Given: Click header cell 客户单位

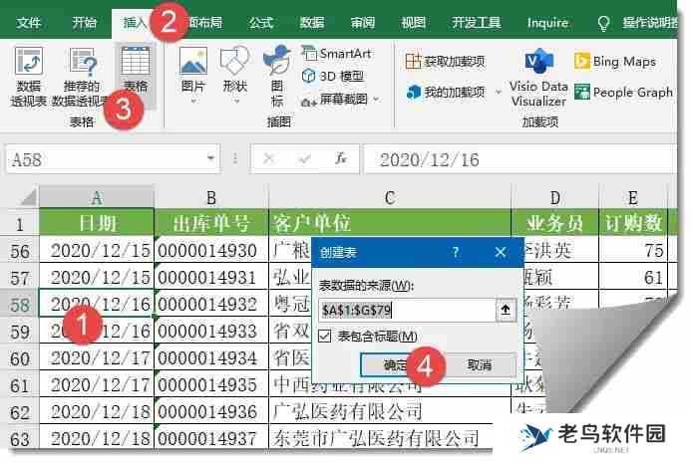Looking at the screenshot, I should 390,223.
